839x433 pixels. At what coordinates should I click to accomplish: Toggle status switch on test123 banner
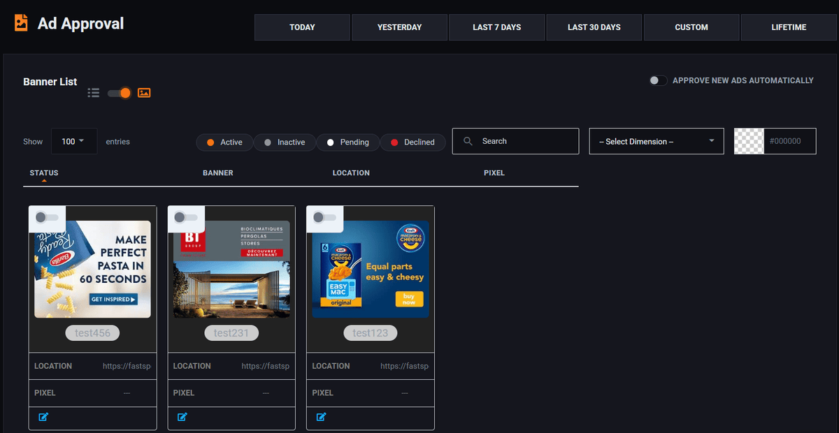click(324, 218)
